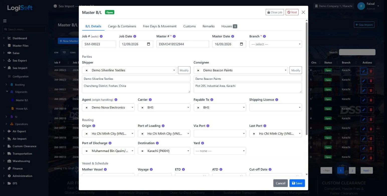
Task: Click the info icon beside Payable To
Action: pos(212,100)
